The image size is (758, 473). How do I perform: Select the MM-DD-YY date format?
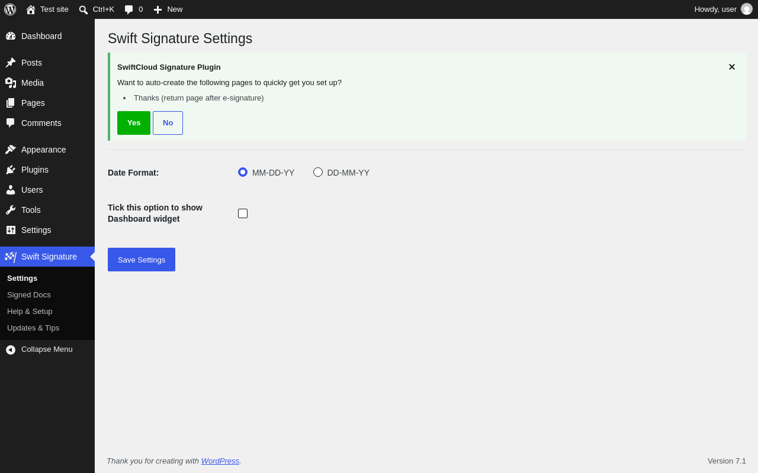(x=243, y=172)
